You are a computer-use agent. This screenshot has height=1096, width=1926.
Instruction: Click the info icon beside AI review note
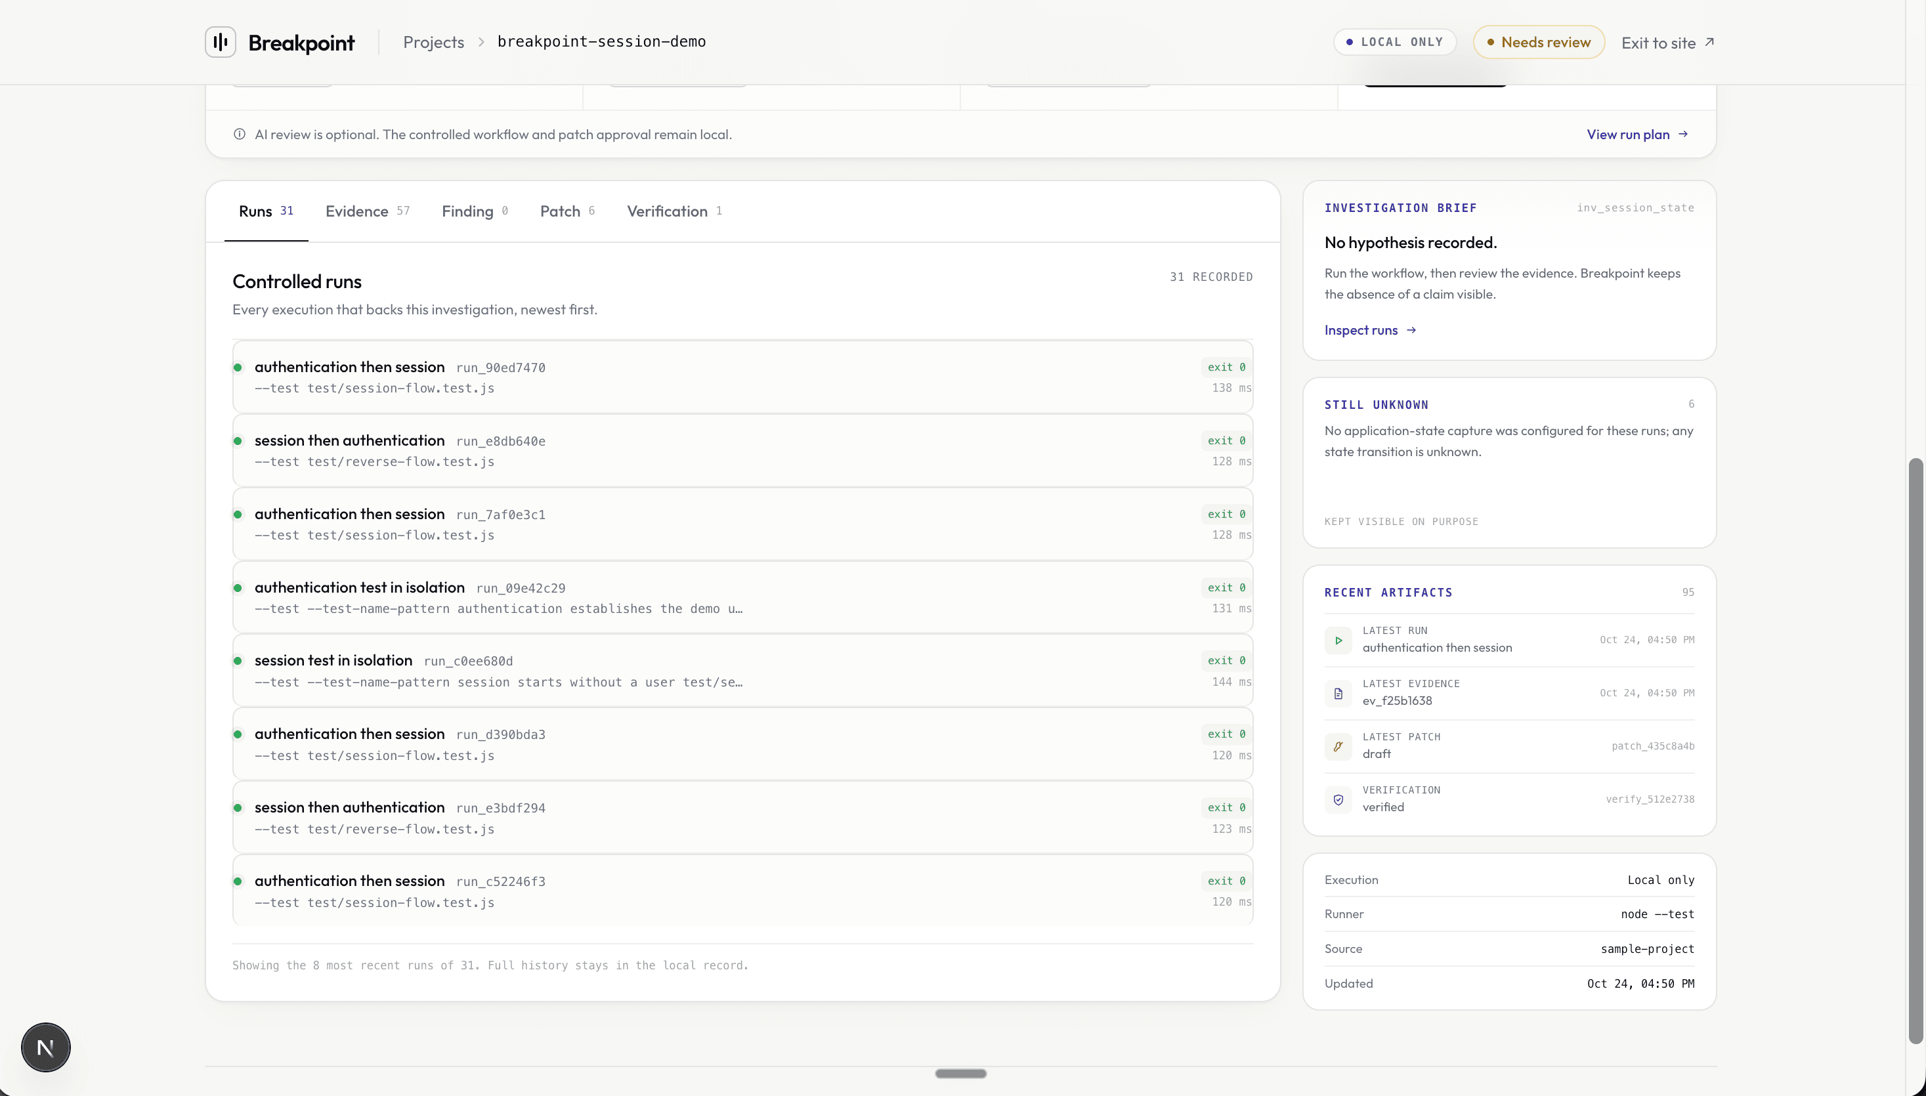tap(240, 134)
